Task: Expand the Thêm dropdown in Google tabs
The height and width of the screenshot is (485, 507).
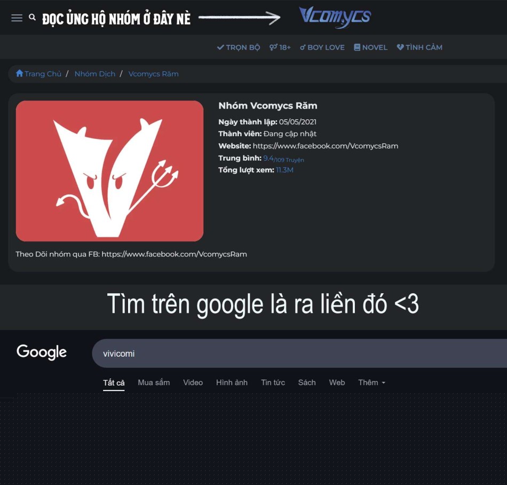Action: point(372,382)
